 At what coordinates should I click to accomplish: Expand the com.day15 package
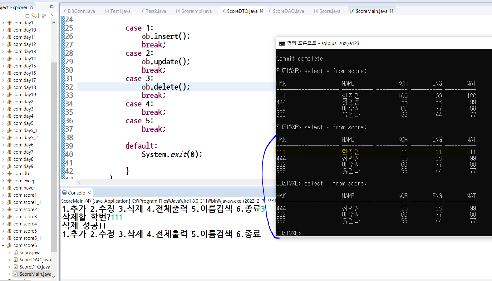click(x=3, y=66)
